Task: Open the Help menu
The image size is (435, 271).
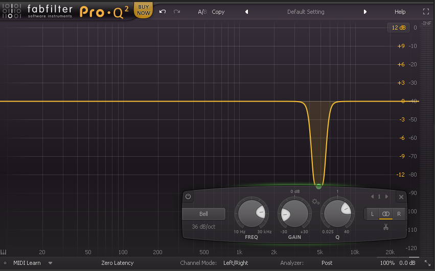Action: click(400, 12)
